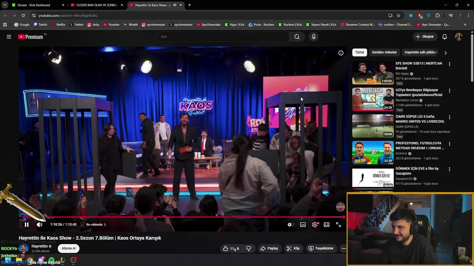Switch to theater mode view

point(327,225)
